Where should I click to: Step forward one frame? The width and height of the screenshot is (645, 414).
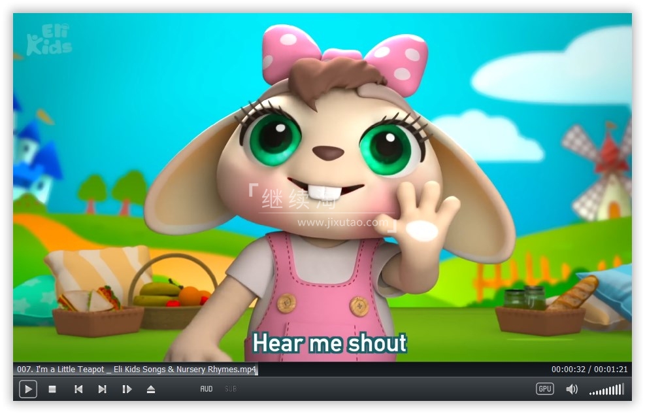click(x=127, y=389)
